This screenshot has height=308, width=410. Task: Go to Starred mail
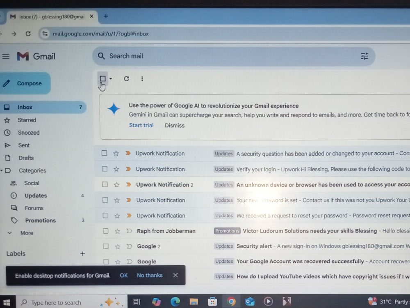click(27, 120)
